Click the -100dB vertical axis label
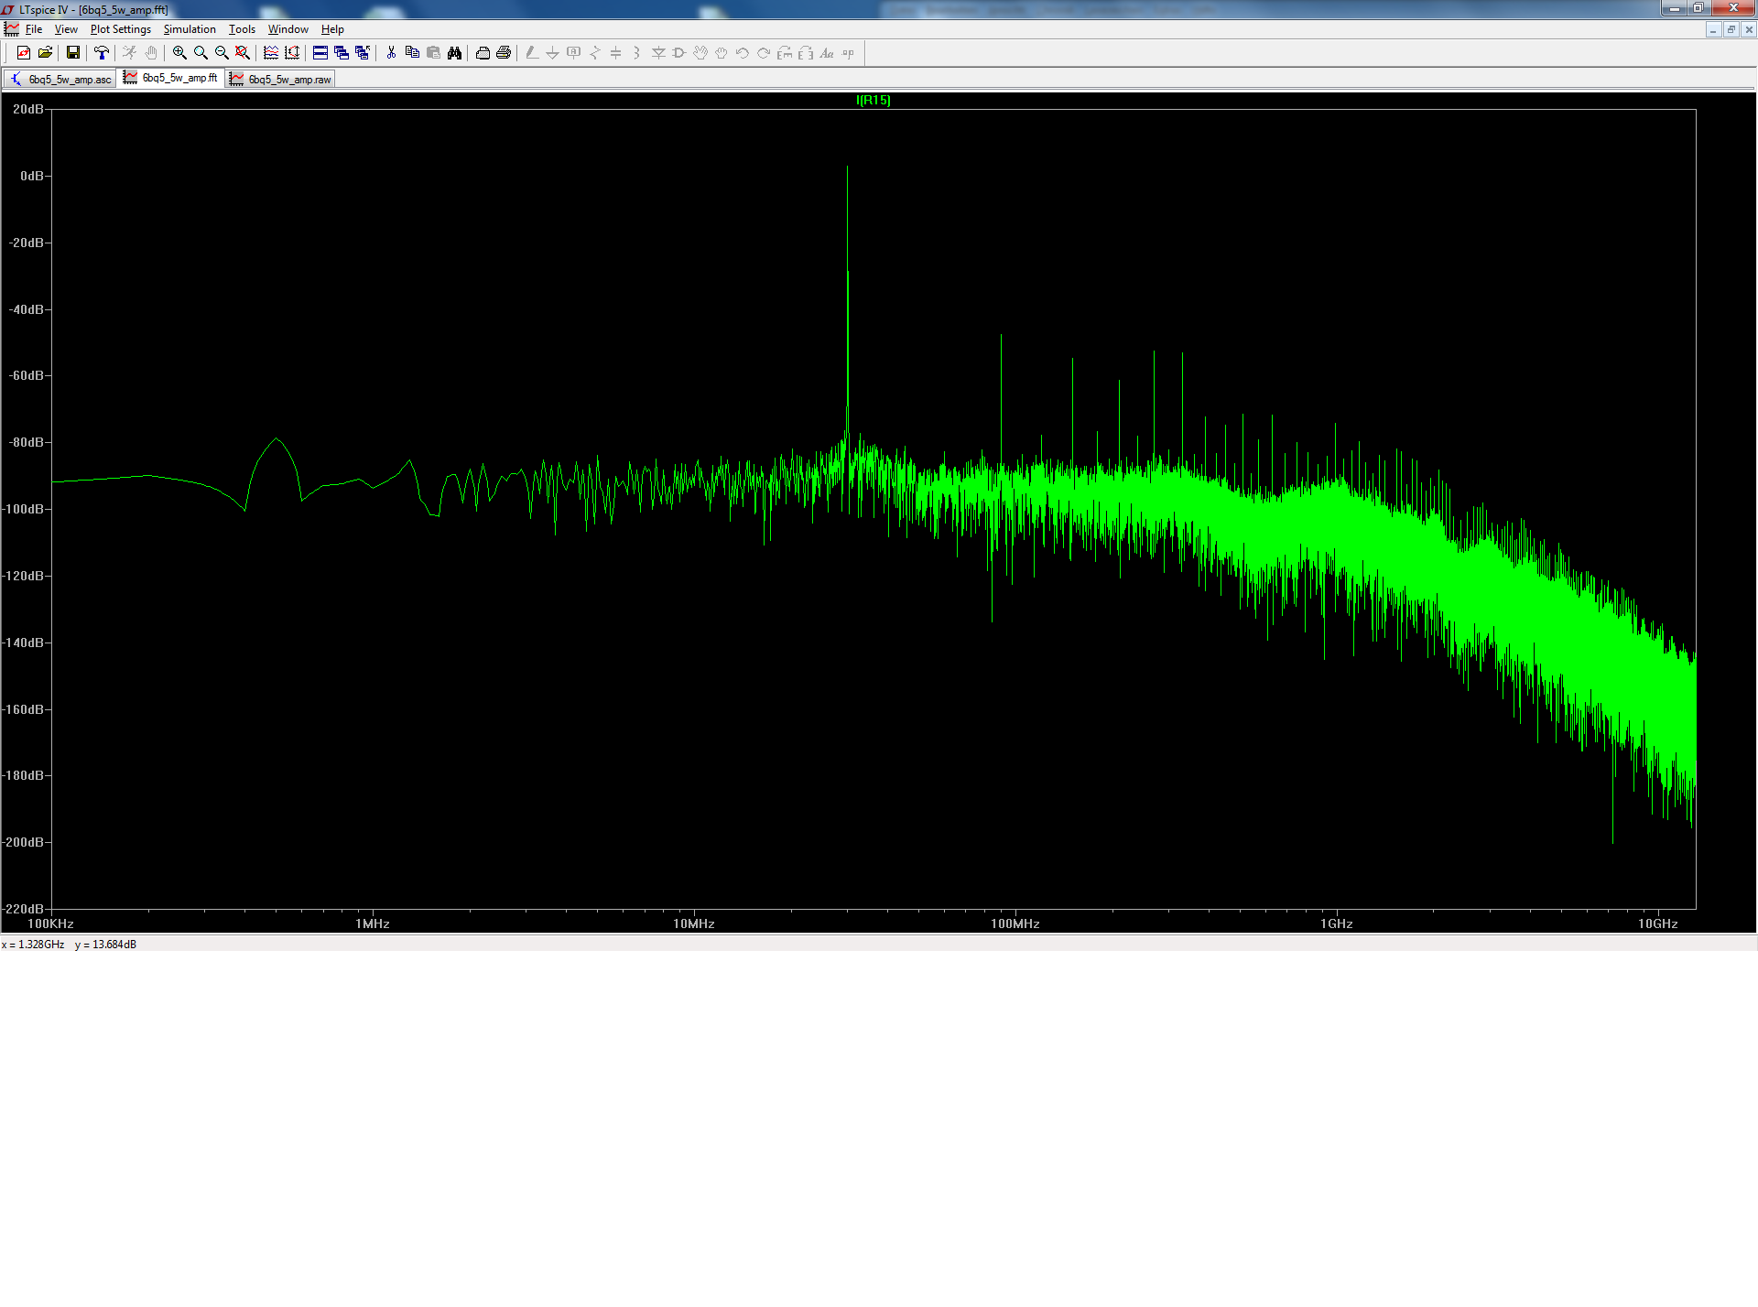Screen dimensions: 1758x1307 tap(25, 509)
